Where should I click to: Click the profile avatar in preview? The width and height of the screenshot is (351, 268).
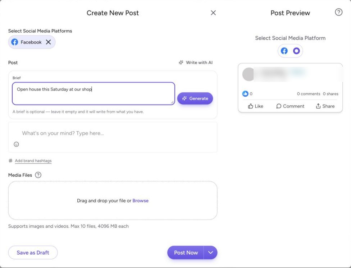click(249, 74)
